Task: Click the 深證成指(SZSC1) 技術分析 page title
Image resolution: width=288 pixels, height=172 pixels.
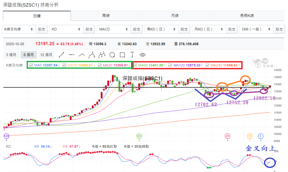Action: tap(31, 5)
